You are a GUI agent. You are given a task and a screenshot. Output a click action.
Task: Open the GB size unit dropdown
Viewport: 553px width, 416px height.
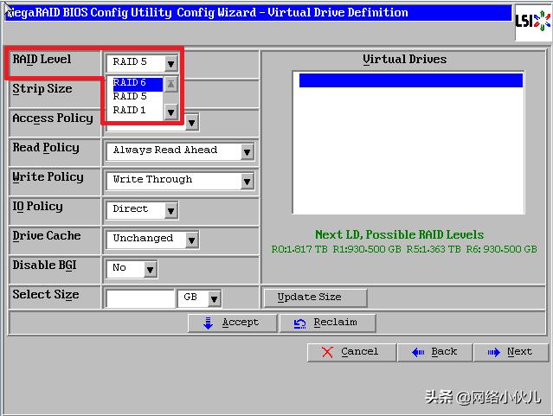tap(213, 299)
